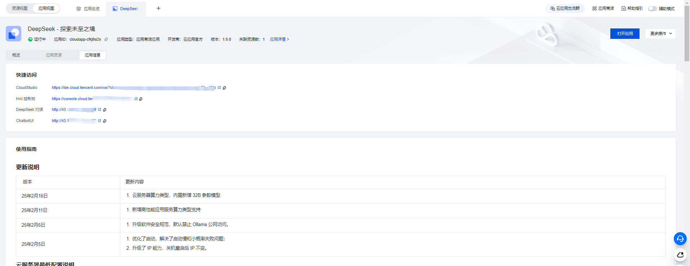
Task: Expand the 更多操作 dropdown
Action: click(660, 33)
